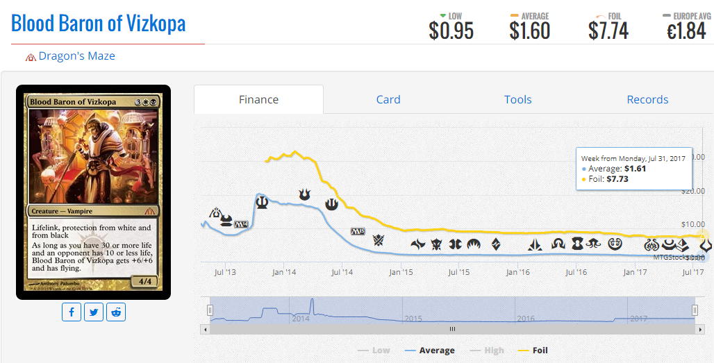The height and width of the screenshot is (363, 714).
Task: Toggle the Foil price series in legend
Action: (x=533, y=351)
